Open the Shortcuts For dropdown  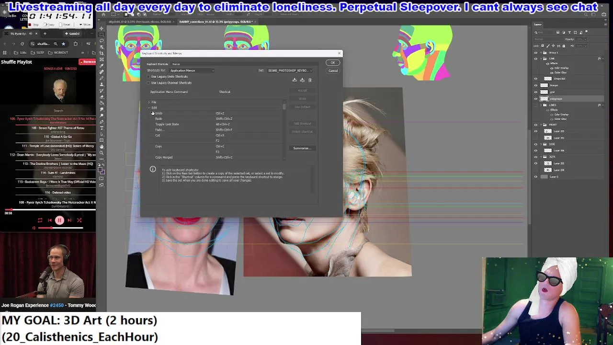pos(192,70)
